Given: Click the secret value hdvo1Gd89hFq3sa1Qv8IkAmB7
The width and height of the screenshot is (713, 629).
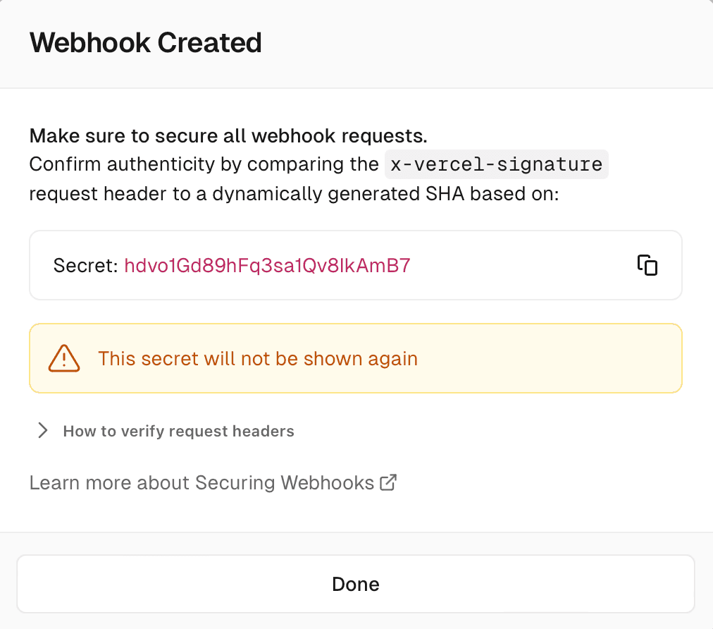Looking at the screenshot, I should click(267, 266).
